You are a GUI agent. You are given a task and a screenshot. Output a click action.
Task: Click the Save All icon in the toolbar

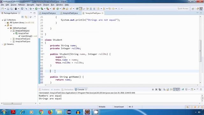click(11, 9)
